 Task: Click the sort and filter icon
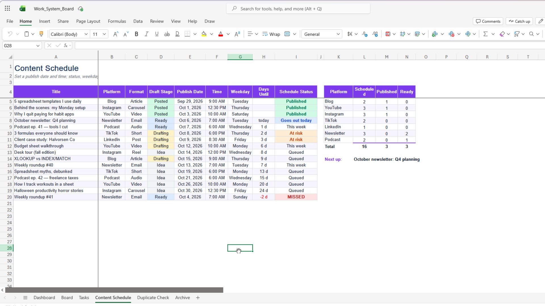pos(517,34)
